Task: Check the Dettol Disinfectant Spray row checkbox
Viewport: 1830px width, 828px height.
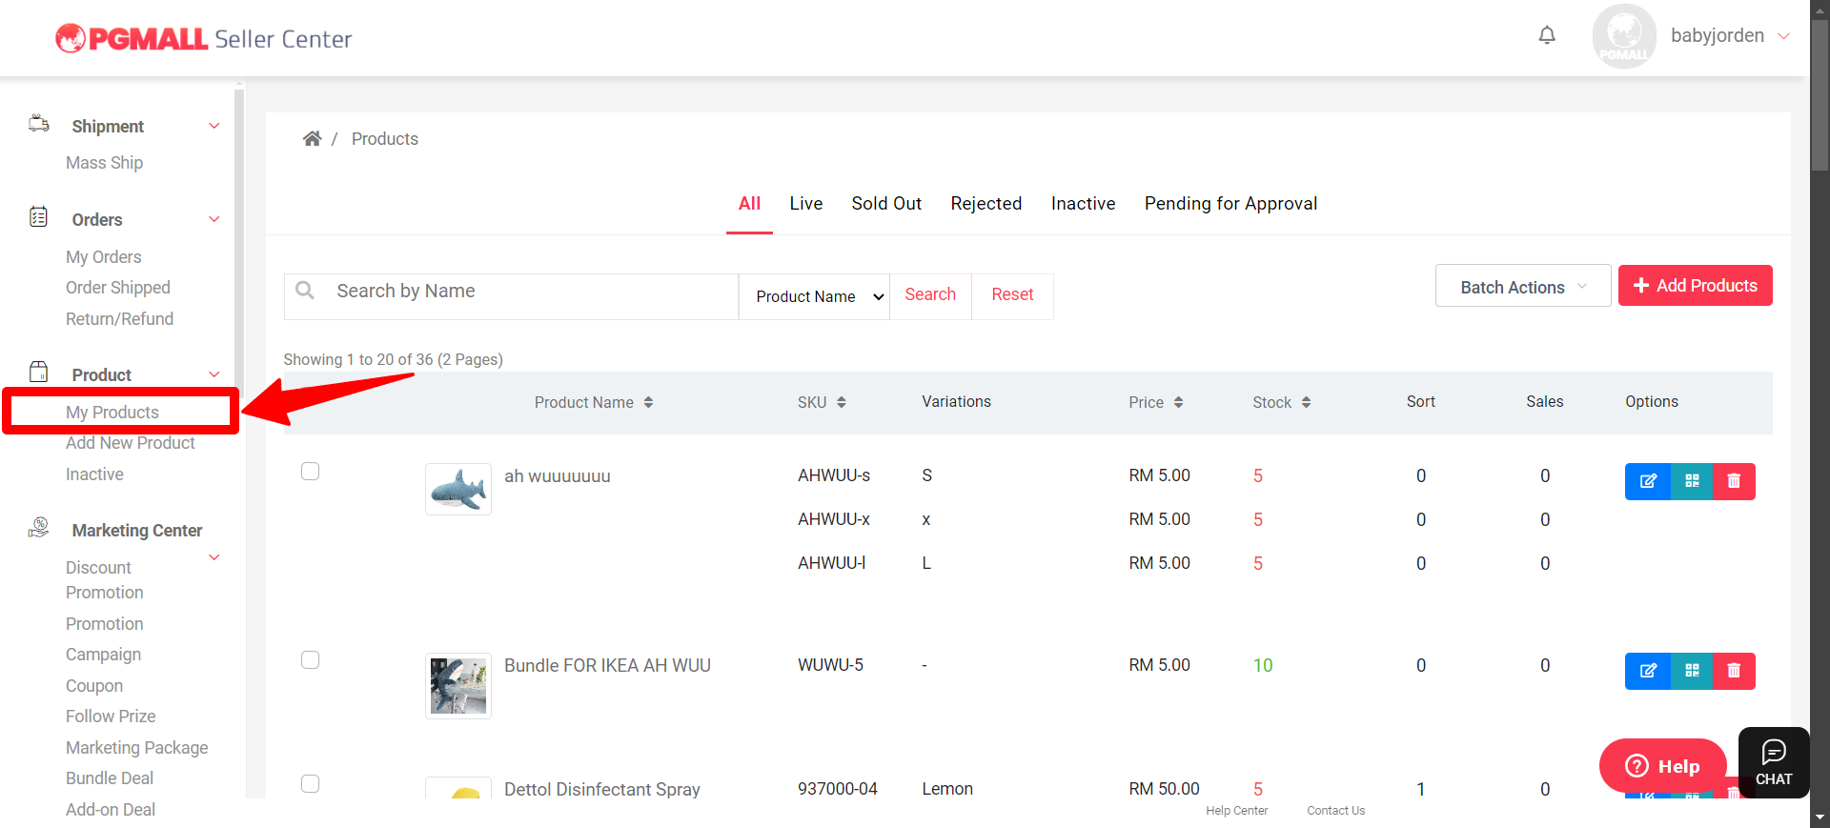Action: pos(310,784)
